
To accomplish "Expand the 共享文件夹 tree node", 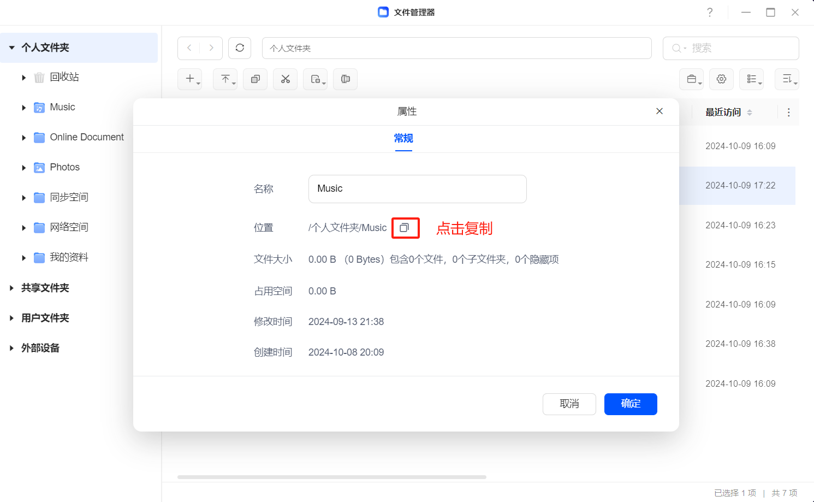I will pyautogui.click(x=11, y=288).
